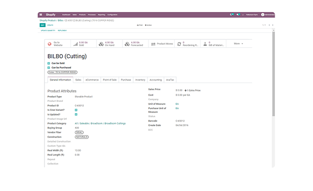
Task: Go to previous record arrow
Action: [x=269, y=25]
